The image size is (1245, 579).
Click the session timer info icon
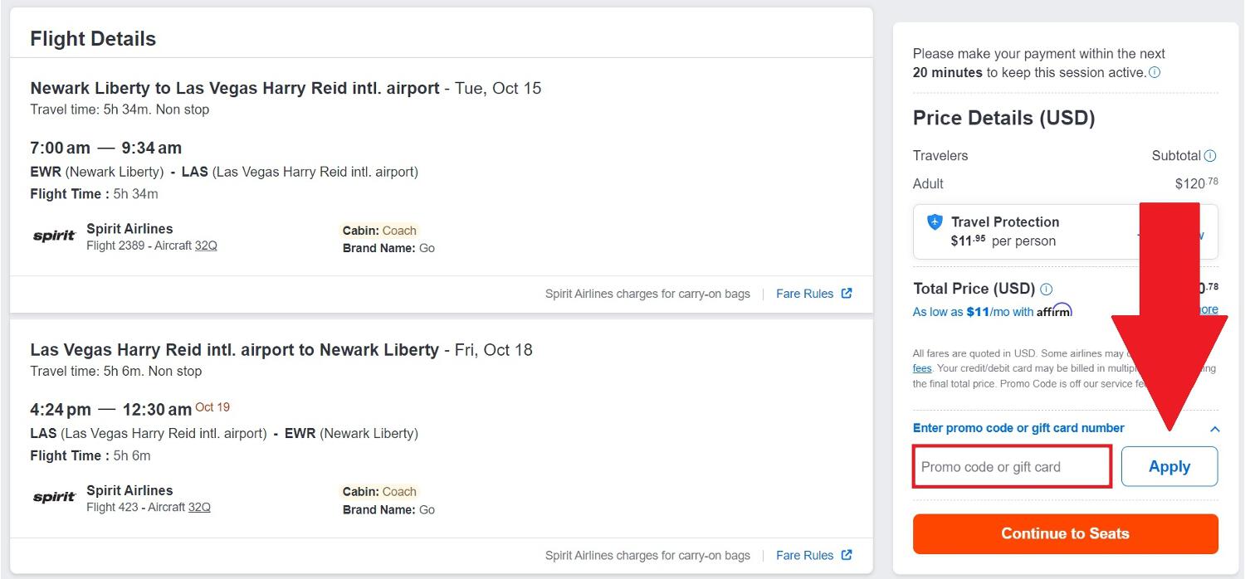click(1155, 72)
